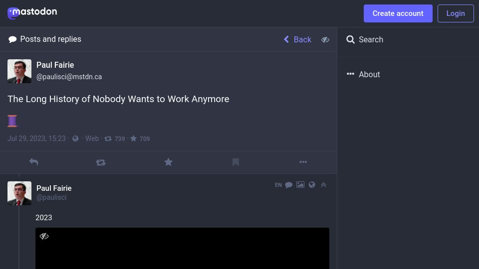
Task: Select the Posts and replies heading
Action: [51, 39]
